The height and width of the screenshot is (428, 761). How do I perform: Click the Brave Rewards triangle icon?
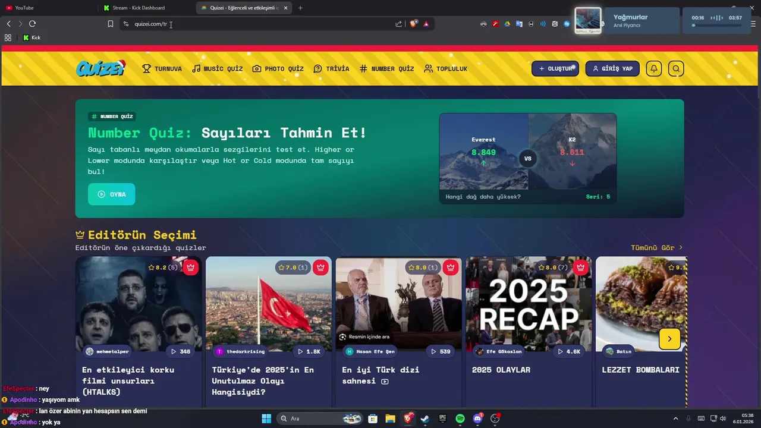426,24
